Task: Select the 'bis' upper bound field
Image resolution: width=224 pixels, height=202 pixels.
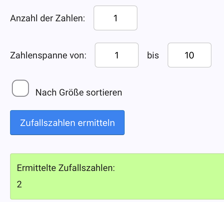Action: click(x=189, y=55)
